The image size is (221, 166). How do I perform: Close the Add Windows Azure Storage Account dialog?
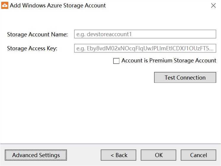[x=213, y=6]
